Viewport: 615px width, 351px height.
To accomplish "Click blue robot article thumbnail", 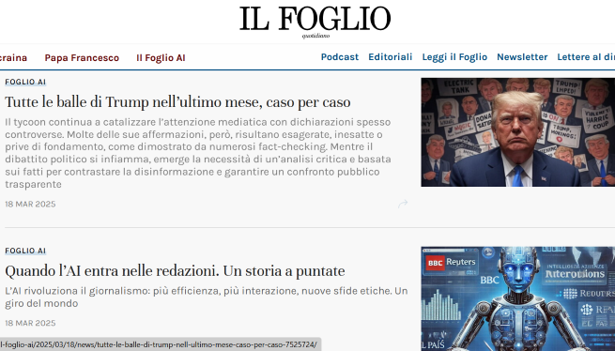I will coord(517,298).
